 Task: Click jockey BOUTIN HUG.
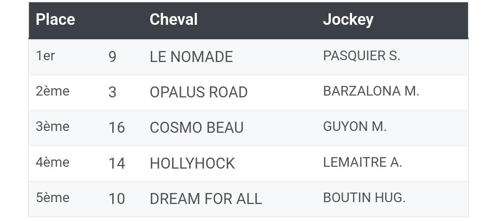[x=364, y=198]
